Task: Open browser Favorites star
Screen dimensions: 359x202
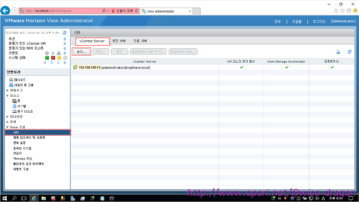Action: [342, 10]
